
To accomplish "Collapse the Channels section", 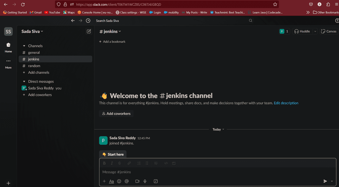I will coord(24,46).
